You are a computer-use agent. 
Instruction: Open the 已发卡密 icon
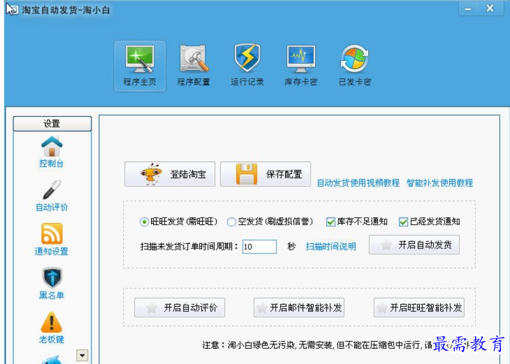pos(354,66)
